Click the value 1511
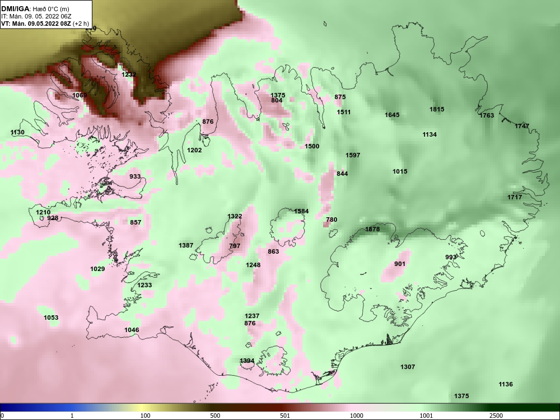Screen dimensions: 560x420 click(x=344, y=112)
